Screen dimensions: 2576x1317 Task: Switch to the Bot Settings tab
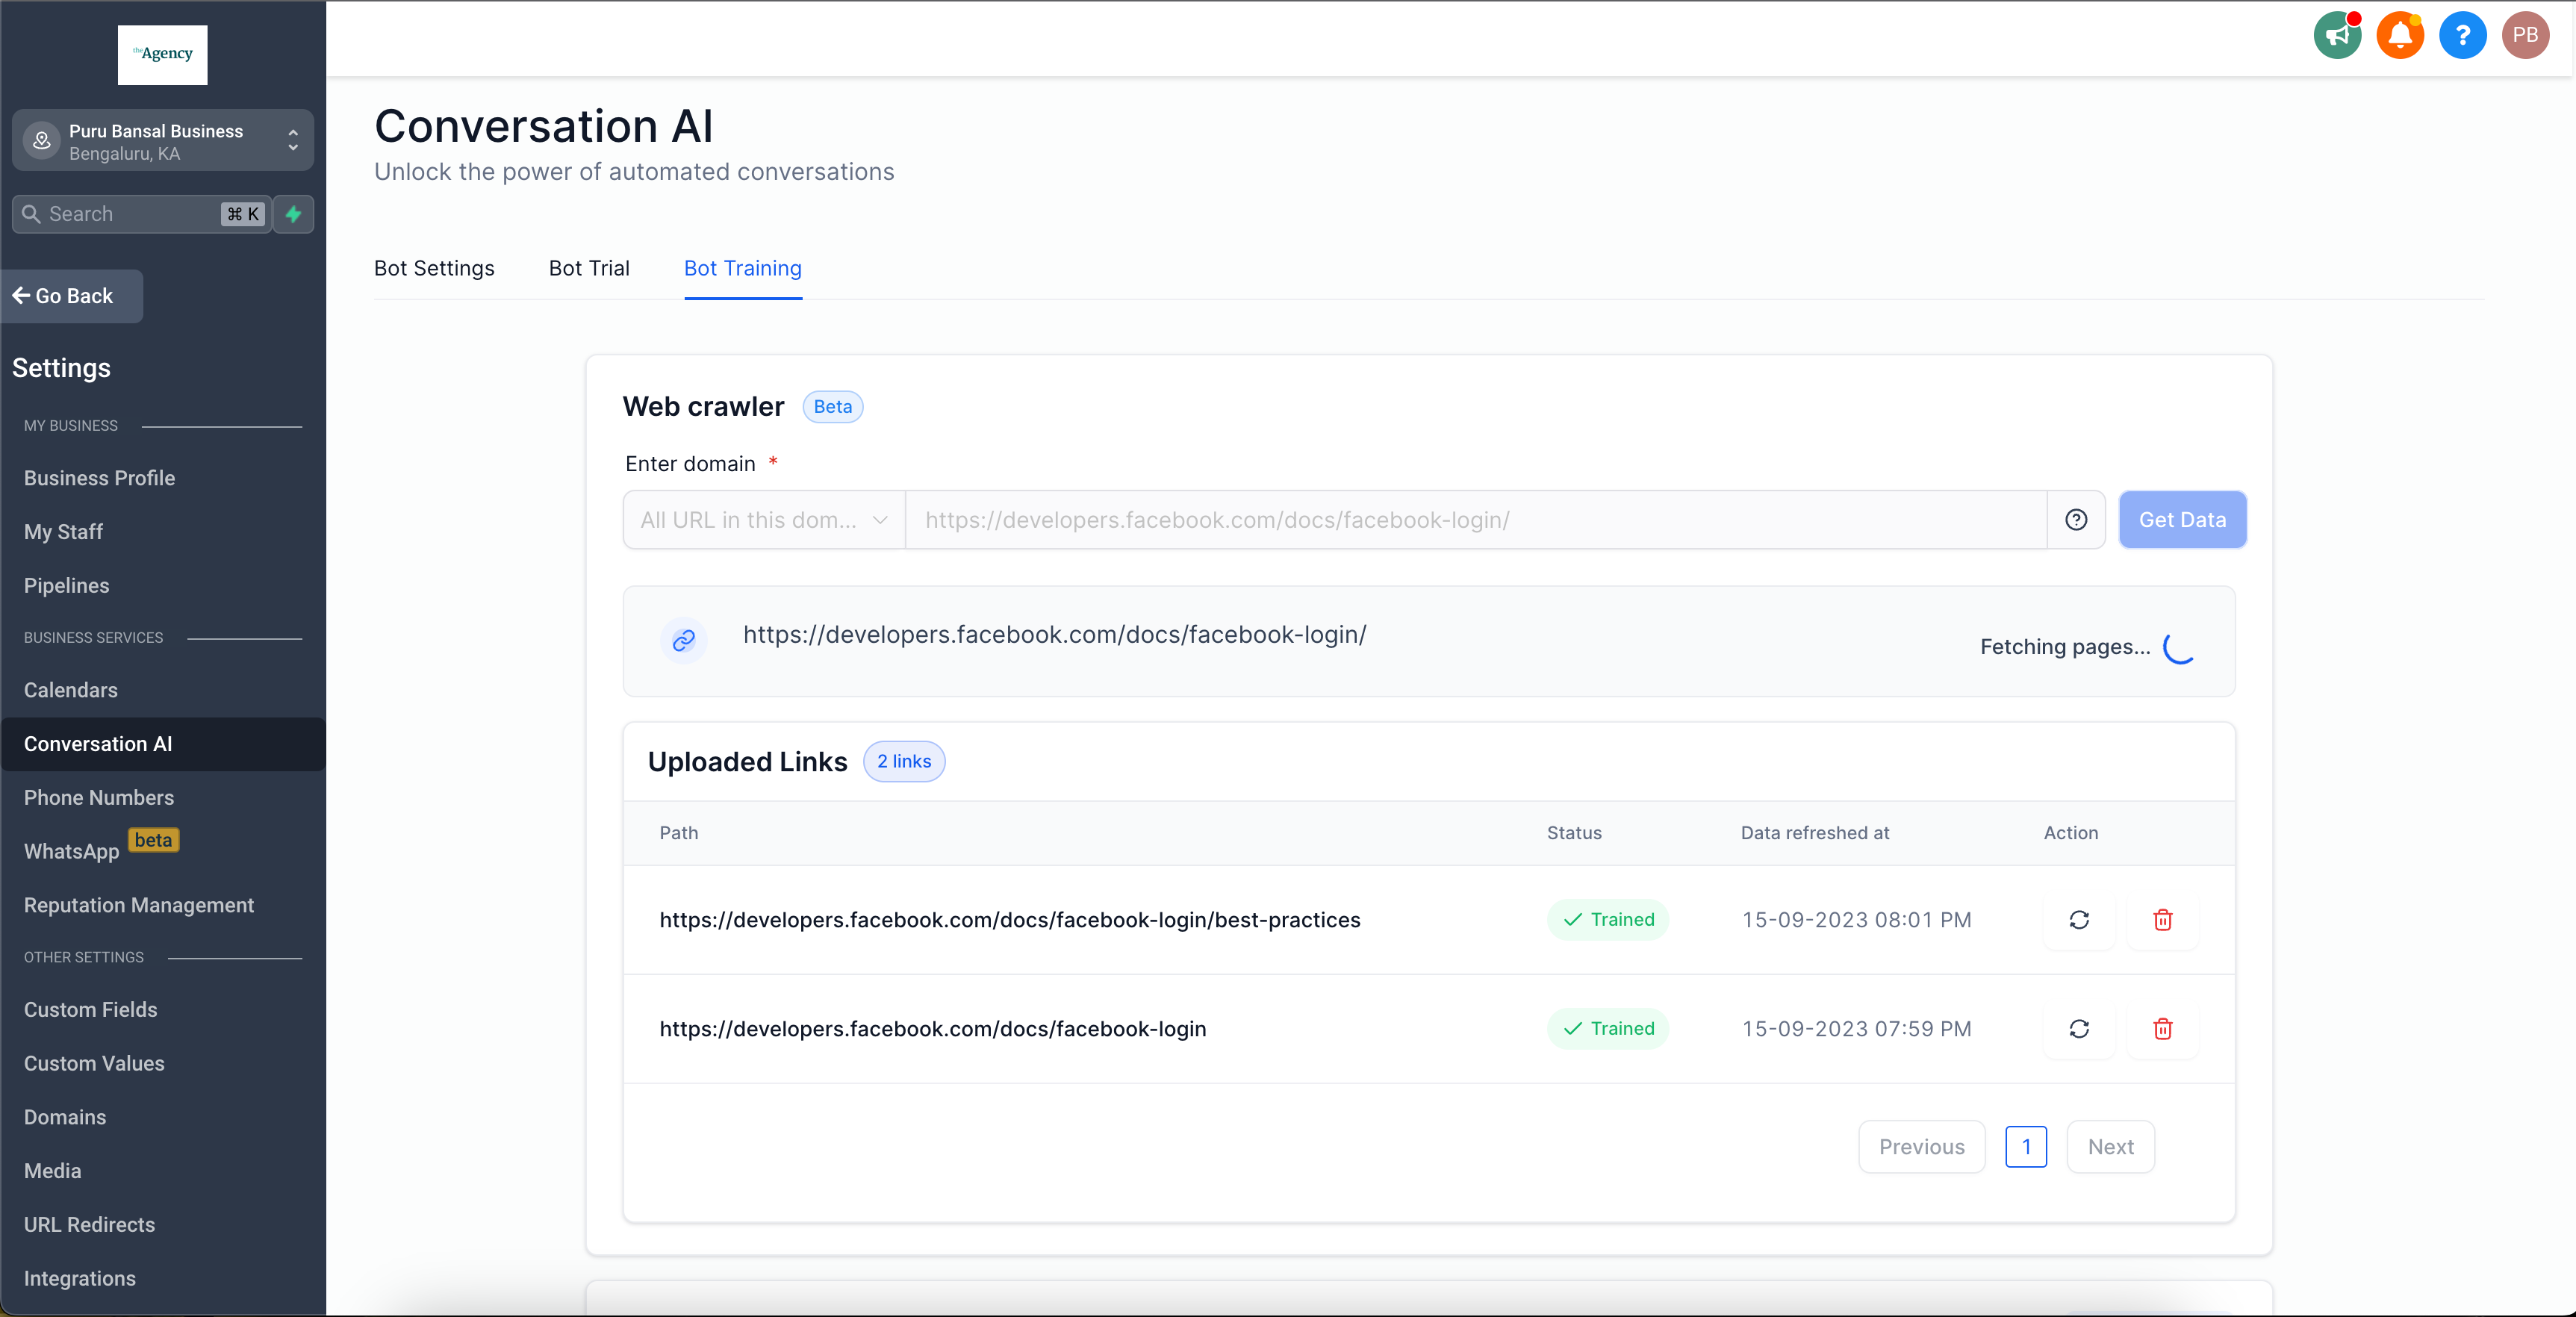point(434,268)
